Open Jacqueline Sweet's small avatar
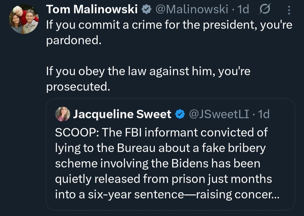Viewport: 304px width, 216px height. [x=63, y=114]
